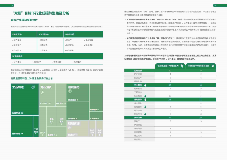This screenshot has width=227, height=160.
Task: Click the hand icon beside 信息技术 table row
Action: tap(145, 114)
